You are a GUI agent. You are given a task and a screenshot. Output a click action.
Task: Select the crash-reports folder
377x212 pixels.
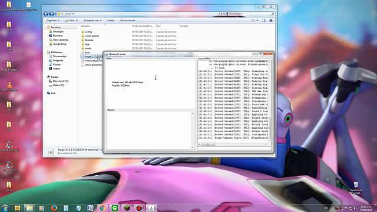coord(92,36)
